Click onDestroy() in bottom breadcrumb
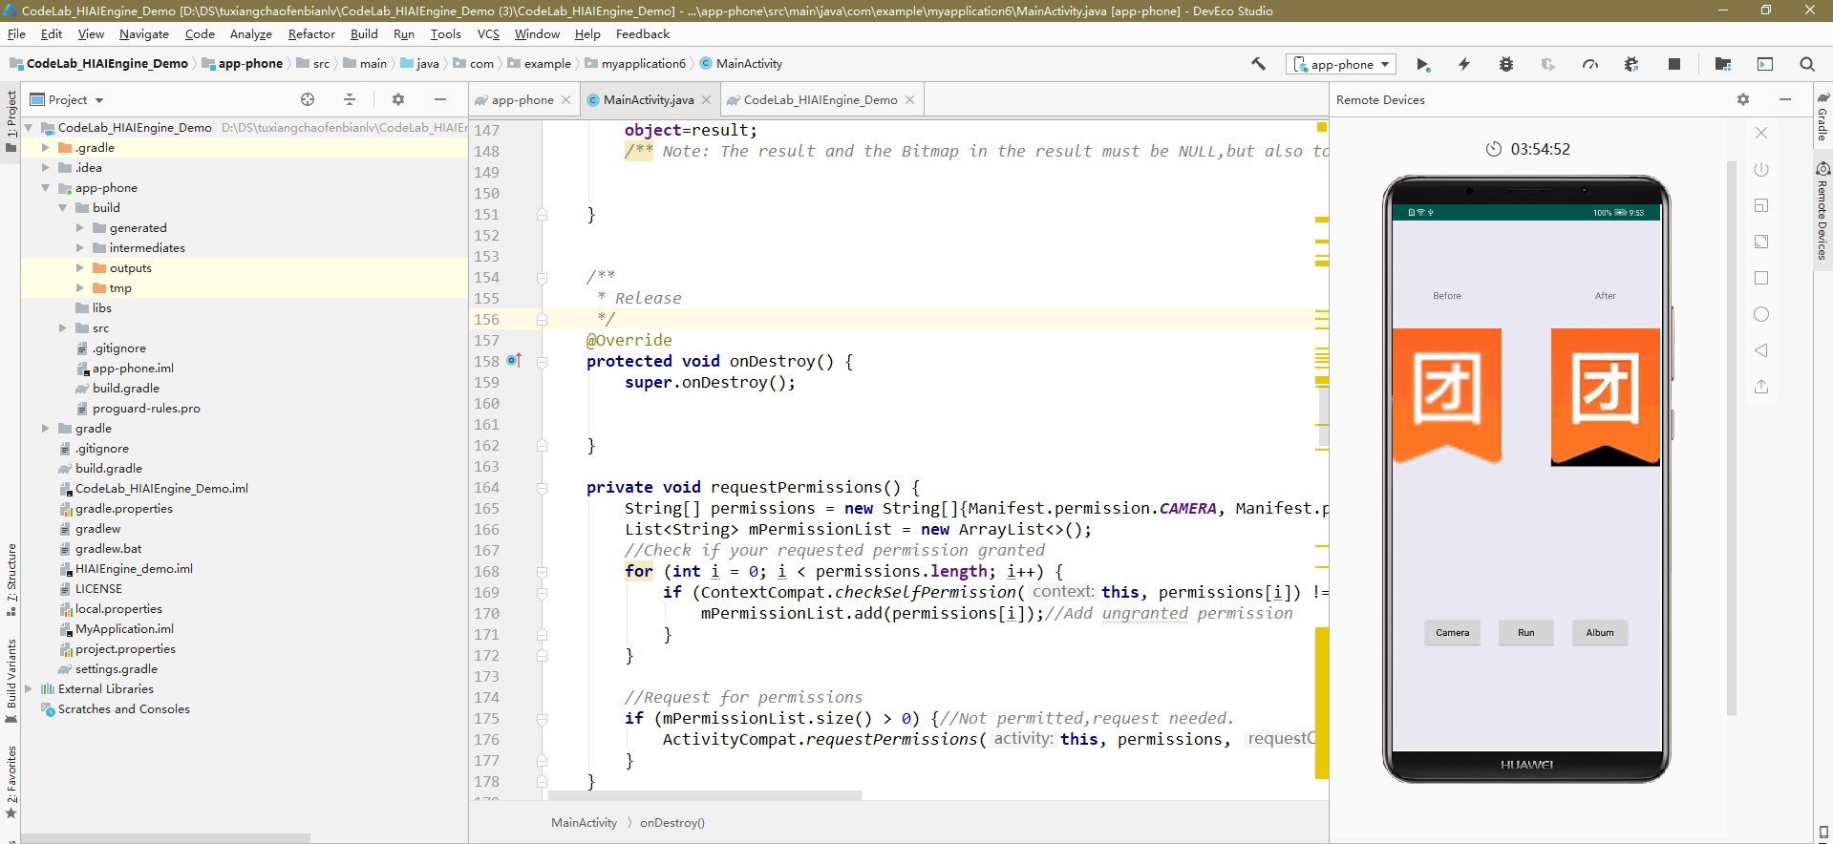Viewport: 1833px width, 844px height. (671, 822)
